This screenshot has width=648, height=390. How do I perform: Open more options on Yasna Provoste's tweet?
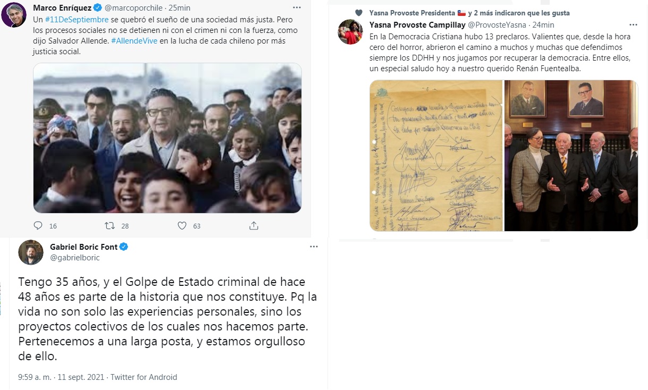pyautogui.click(x=633, y=25)
